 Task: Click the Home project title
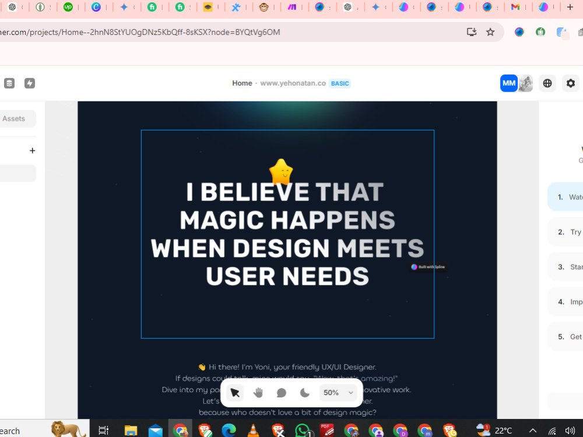(x=242, y=83)
